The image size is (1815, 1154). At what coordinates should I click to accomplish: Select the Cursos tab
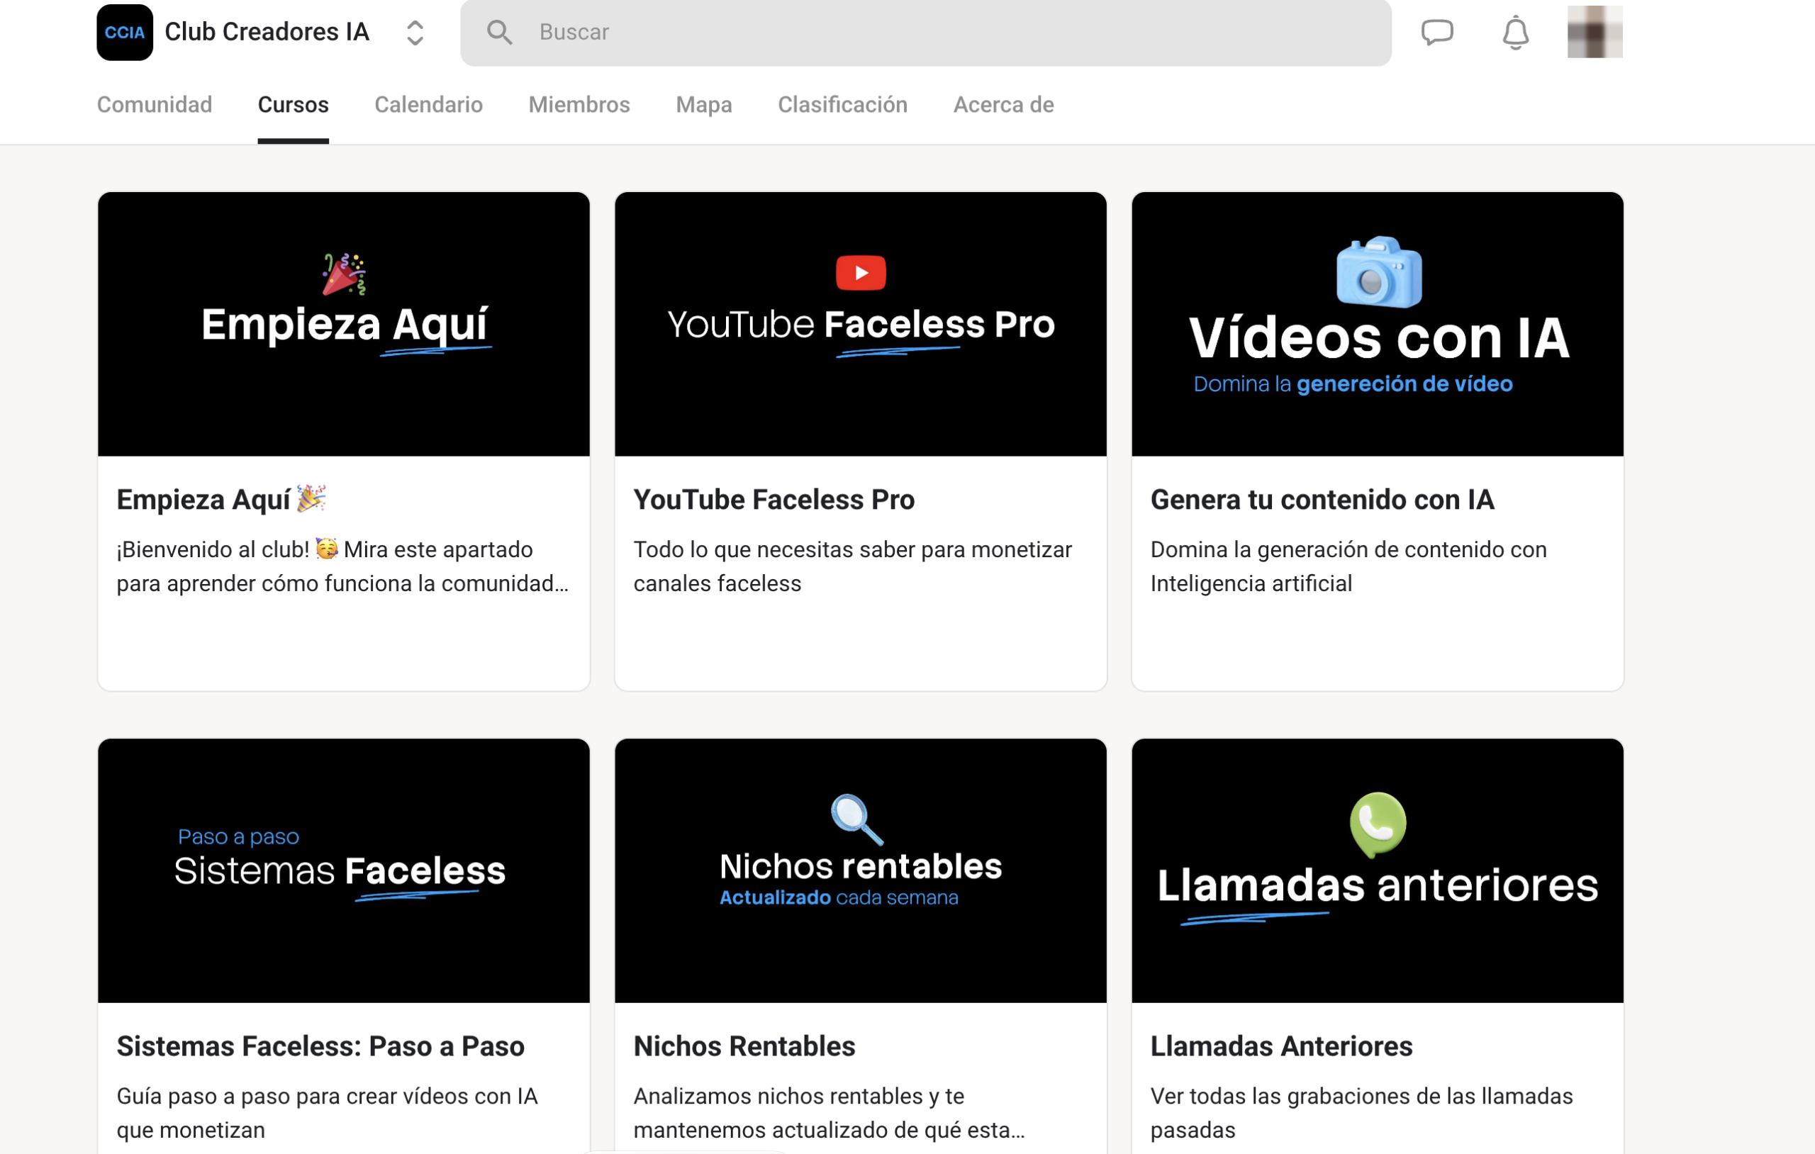pyautogui.click(x=294, y=105)
